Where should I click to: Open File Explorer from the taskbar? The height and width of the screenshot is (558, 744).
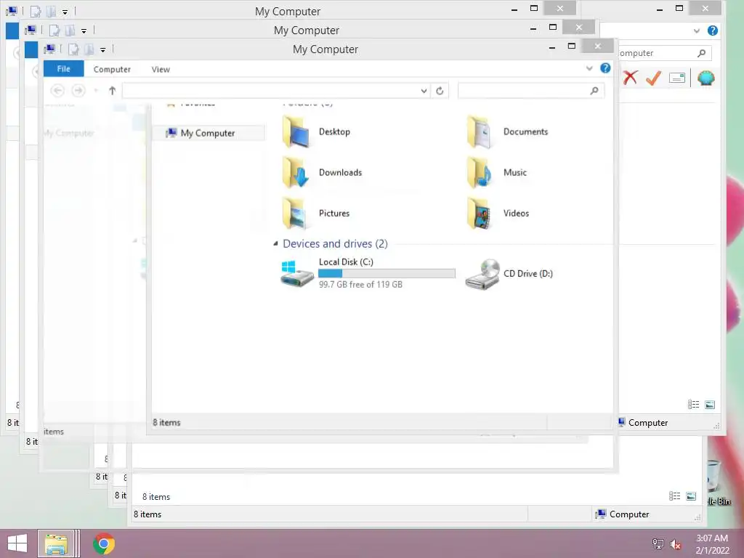click(56, 543)
